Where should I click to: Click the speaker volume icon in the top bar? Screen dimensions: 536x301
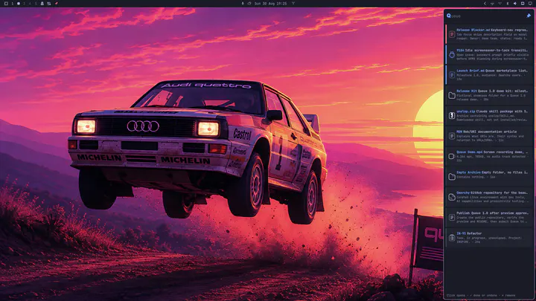515,4
